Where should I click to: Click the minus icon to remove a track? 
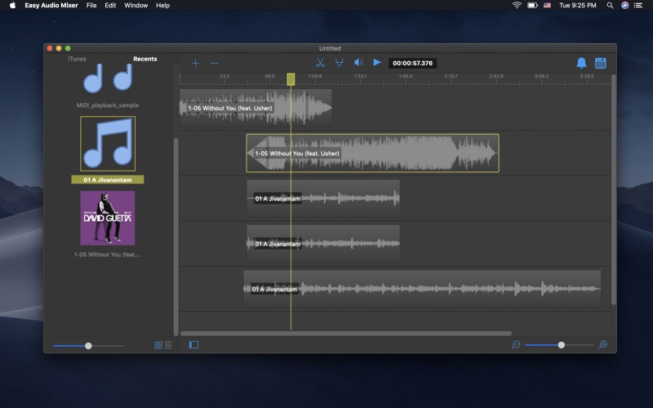point(215,63)
